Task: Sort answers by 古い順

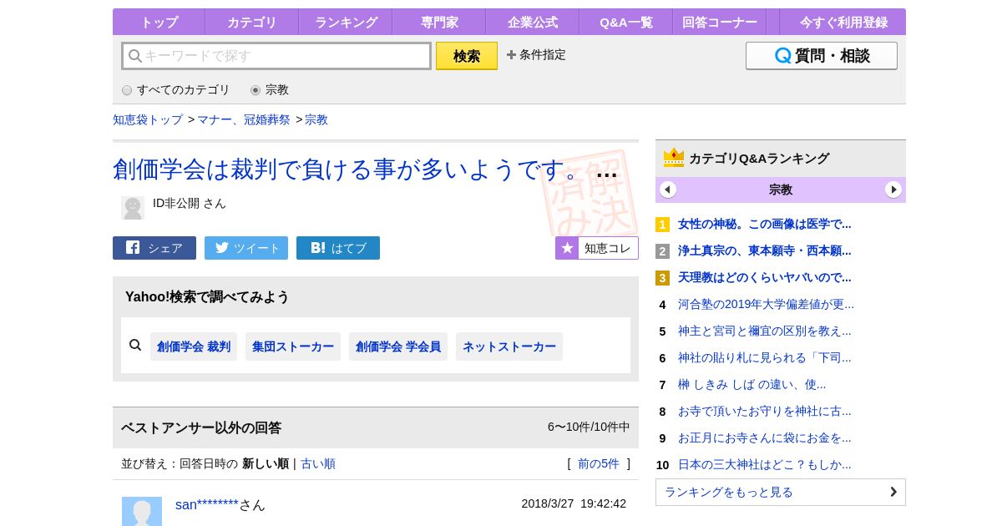Action: (318, 463)
